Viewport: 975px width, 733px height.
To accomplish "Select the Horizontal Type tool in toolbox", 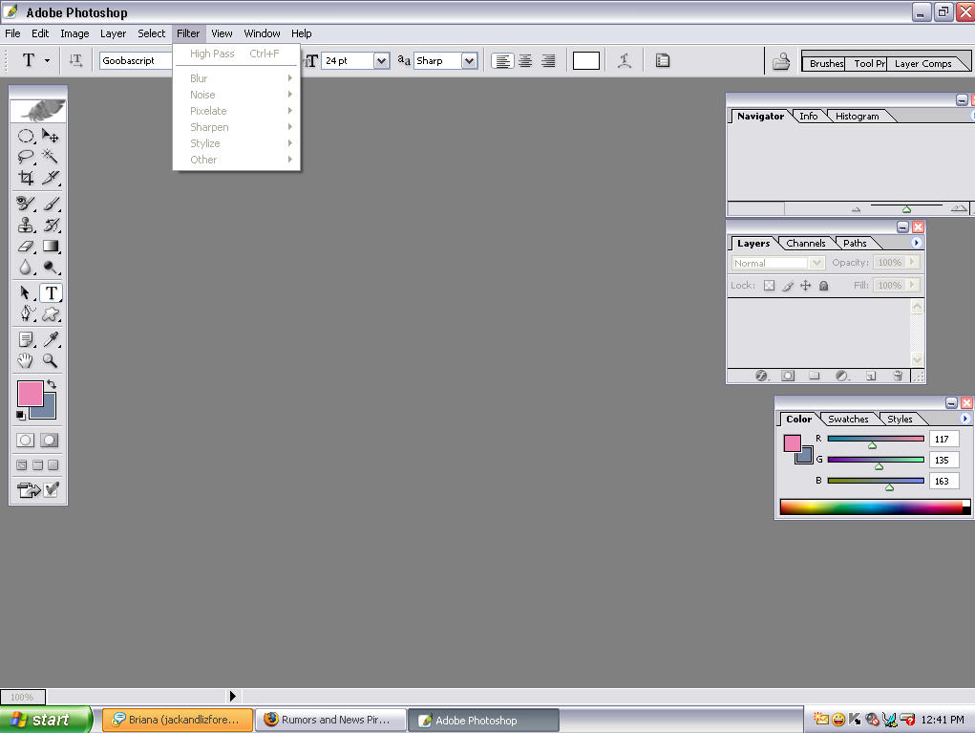I will coord(51,292).
